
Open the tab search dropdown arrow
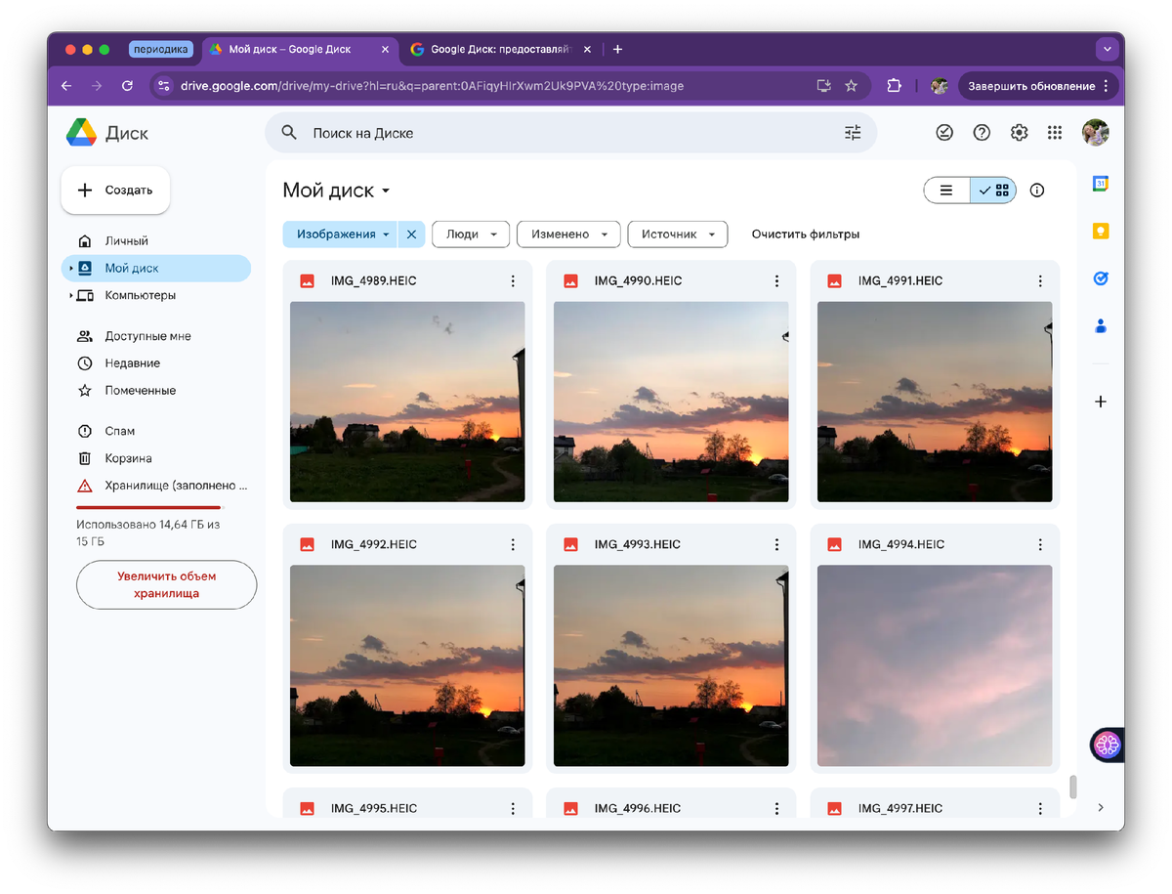[x=1107, y=49]
